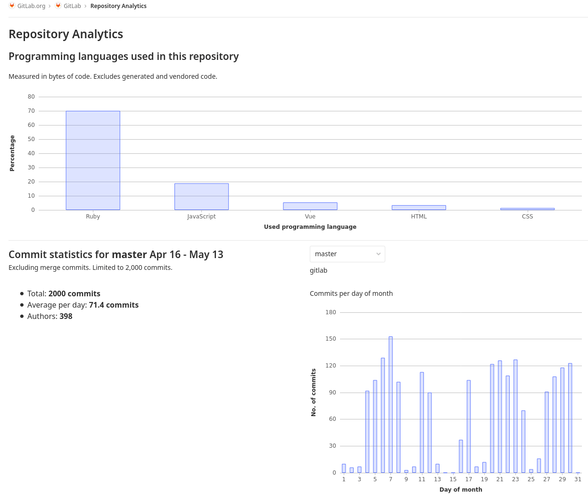Click the Commits per day of month chart title
This screenshot has height=494, width=588.
pos(351,293)
